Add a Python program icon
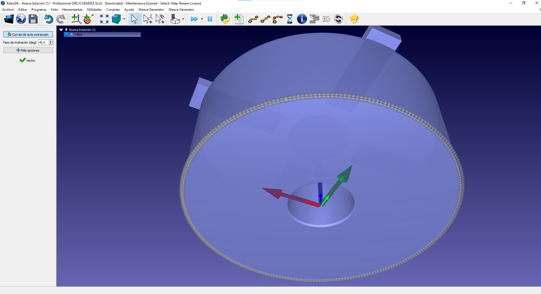The image size is (541, 294). [225, 19]
